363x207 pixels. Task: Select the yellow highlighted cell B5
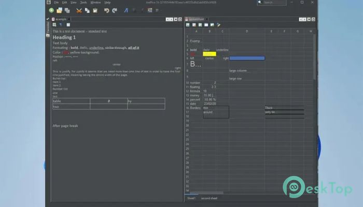[x=210, y=54]
